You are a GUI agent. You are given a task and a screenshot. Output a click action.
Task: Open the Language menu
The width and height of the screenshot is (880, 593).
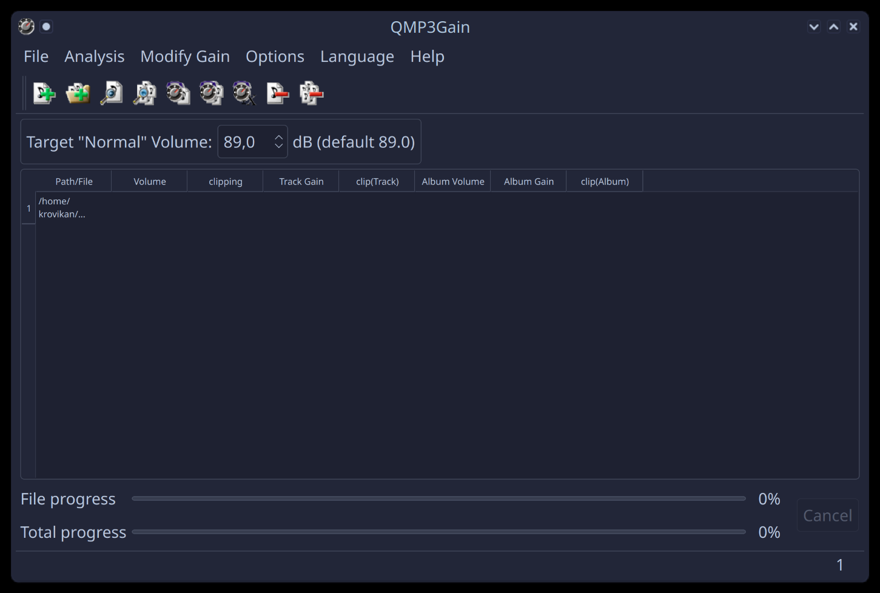(x=357, y=56)
